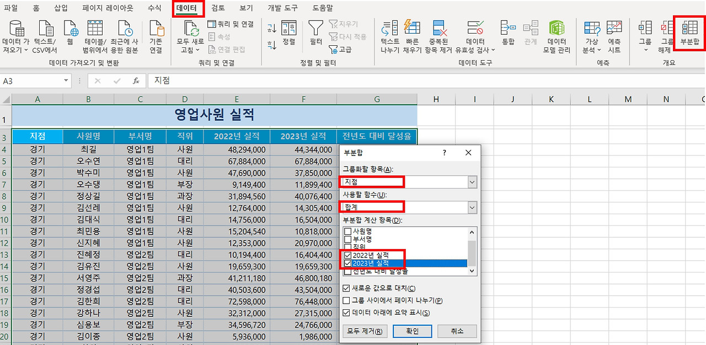Switch to the 검토 tab

pyautogui.click(x=218, y=8)
